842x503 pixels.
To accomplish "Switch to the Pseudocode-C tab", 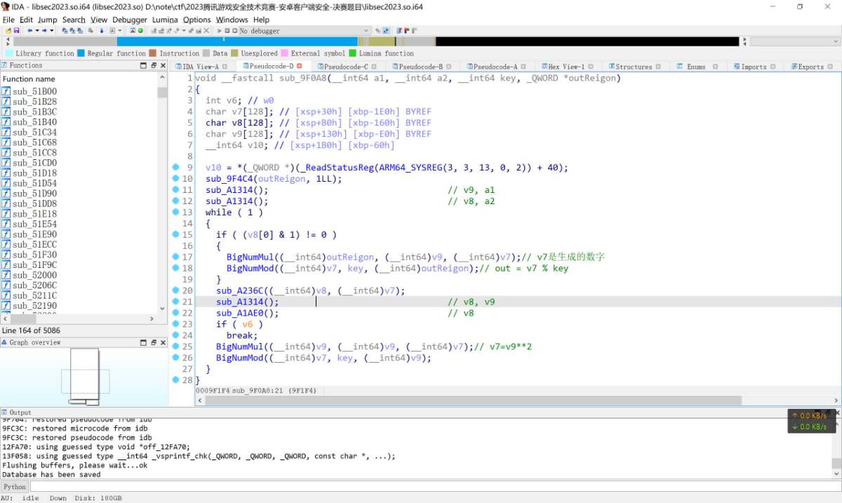I will (x=346, y=67).
